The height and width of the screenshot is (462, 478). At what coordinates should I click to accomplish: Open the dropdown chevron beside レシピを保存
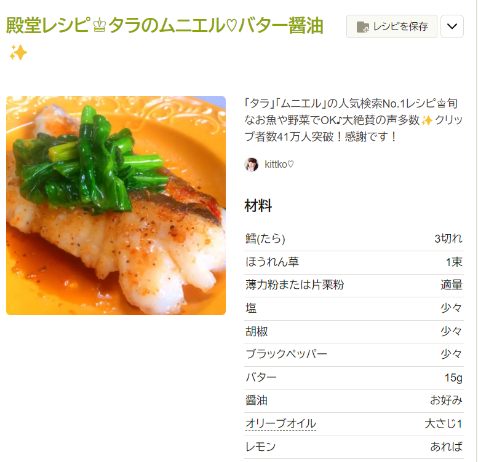point(452,26)
